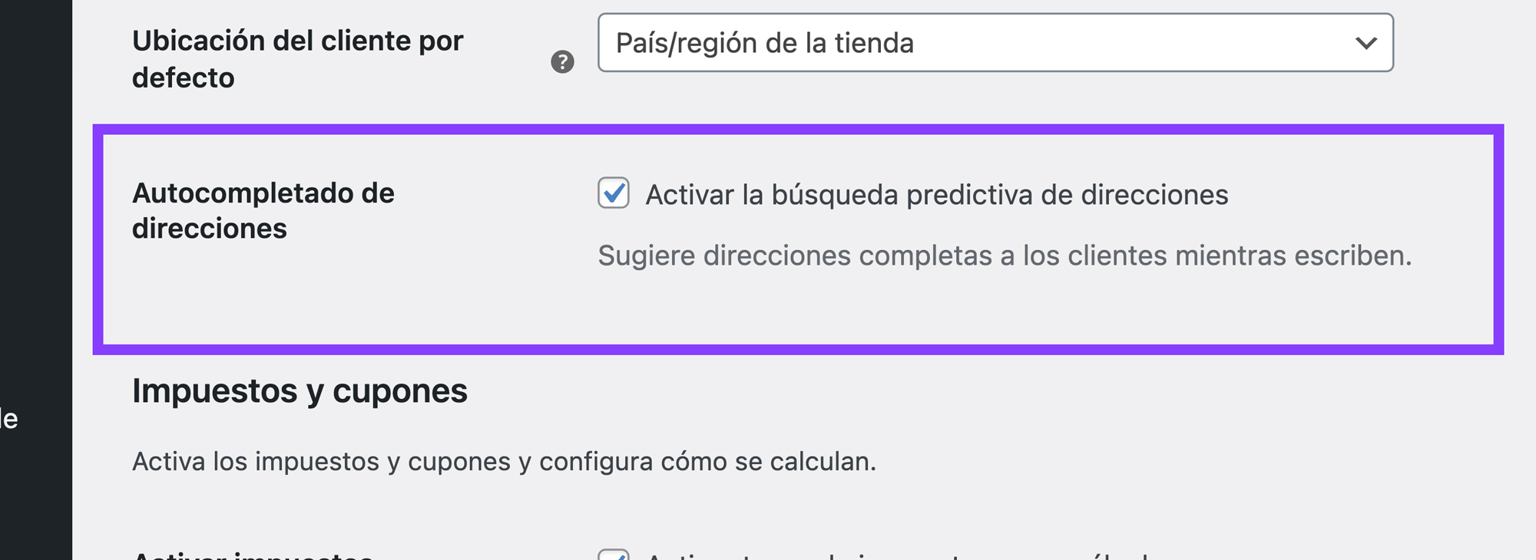Toggle the partially visible taxes checkbox

[x=614, y=555]
